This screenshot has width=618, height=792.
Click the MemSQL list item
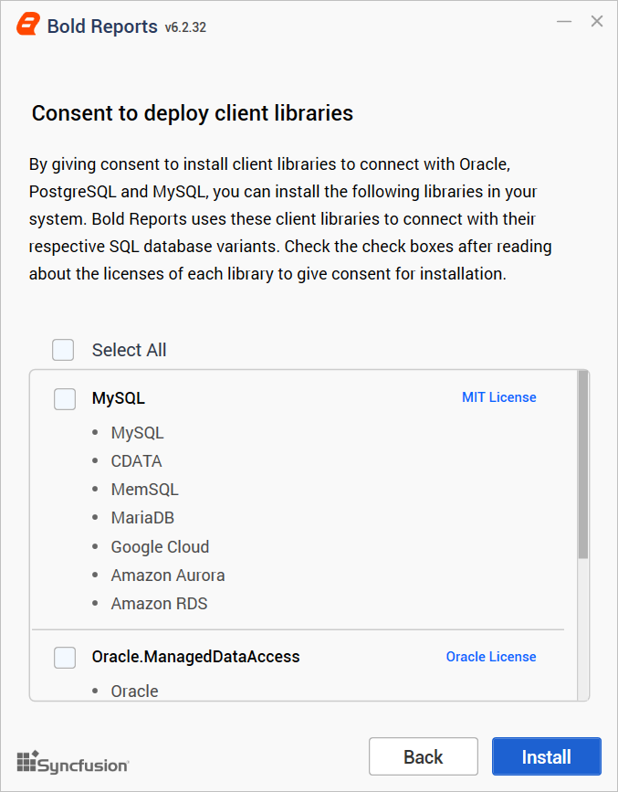[x=145, y=490]
